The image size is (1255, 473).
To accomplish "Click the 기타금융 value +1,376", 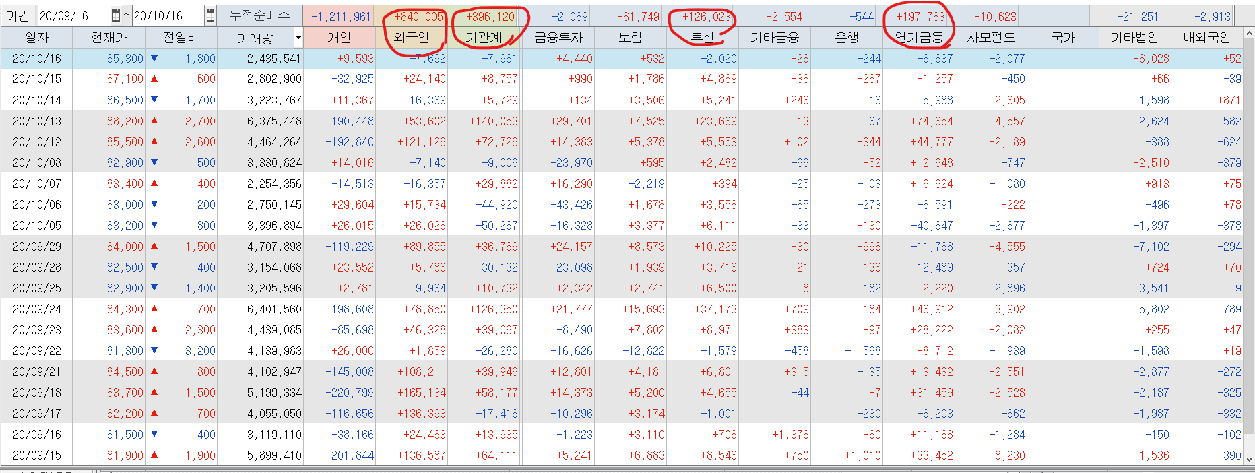I will pos(791,435).
